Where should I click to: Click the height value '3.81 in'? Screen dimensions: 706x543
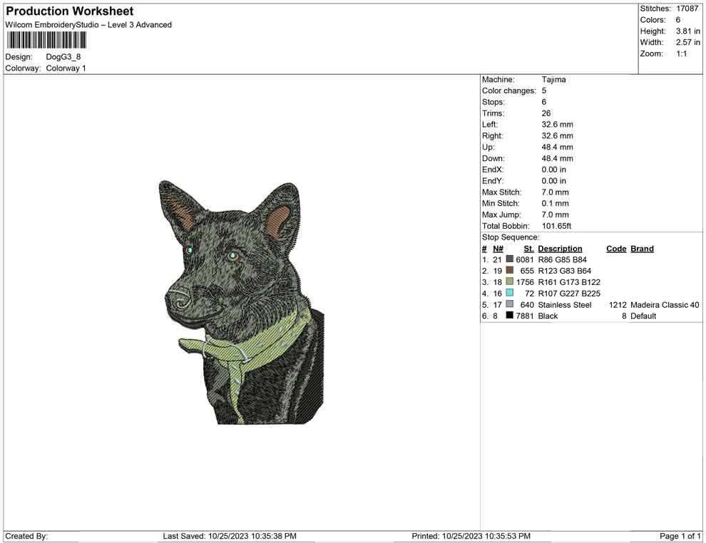click(x=688, y=31)
